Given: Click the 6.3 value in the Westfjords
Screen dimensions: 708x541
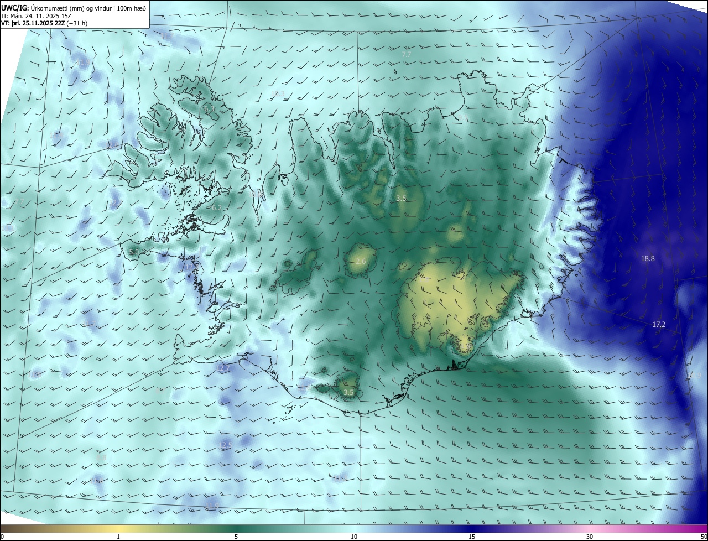Looking at the screenshot, I should click(209, 110).
